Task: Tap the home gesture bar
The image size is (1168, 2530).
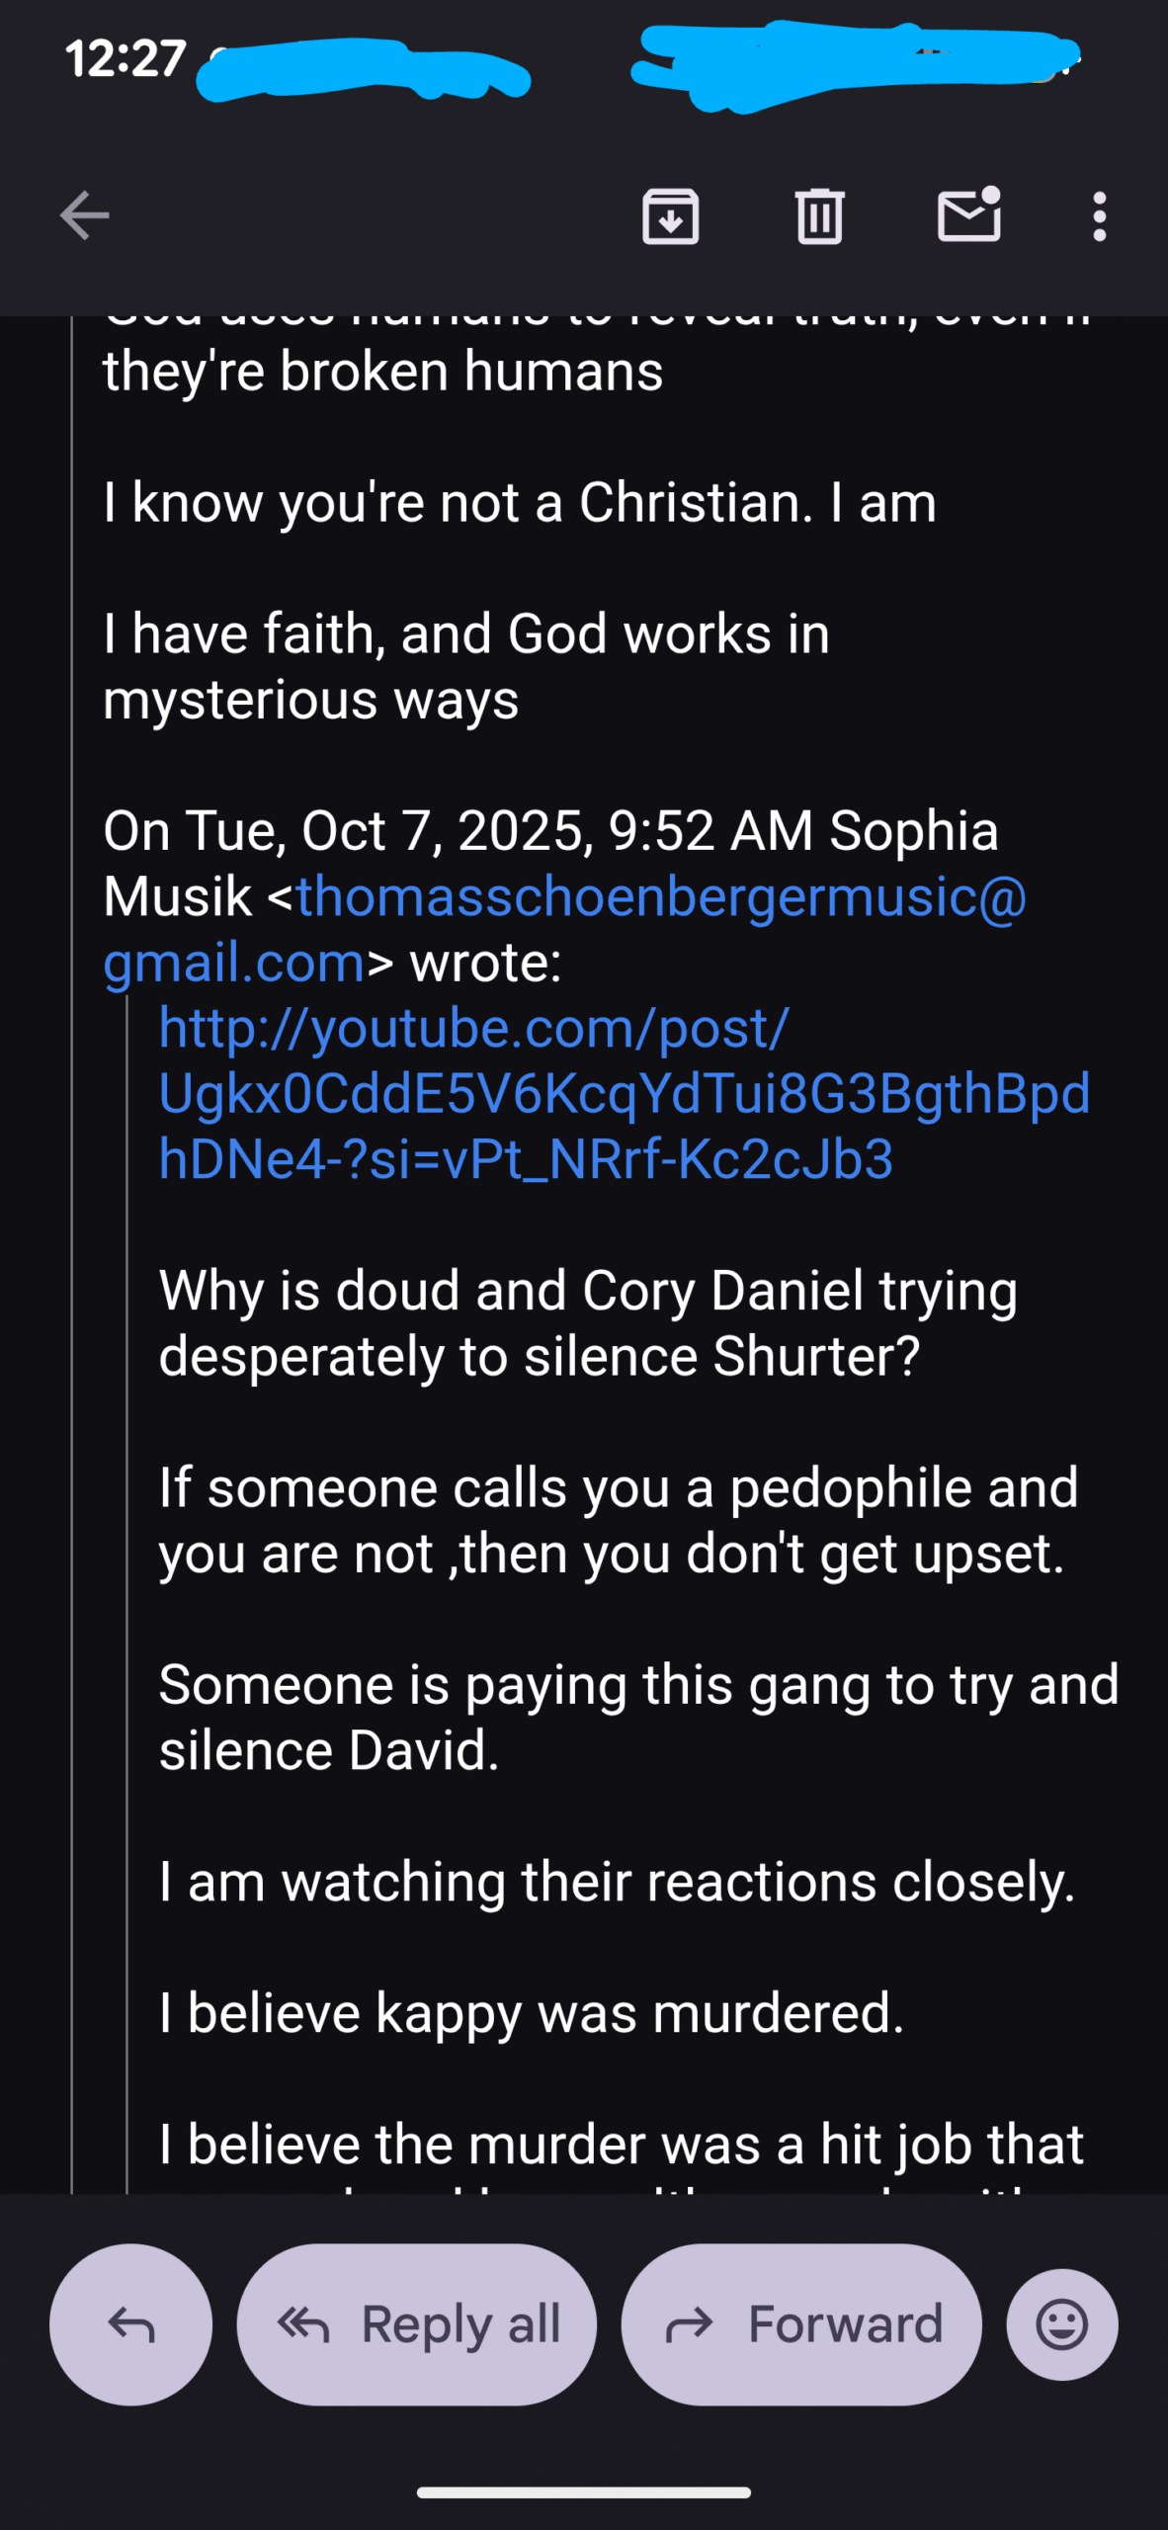Action: tap(584, 2492)
